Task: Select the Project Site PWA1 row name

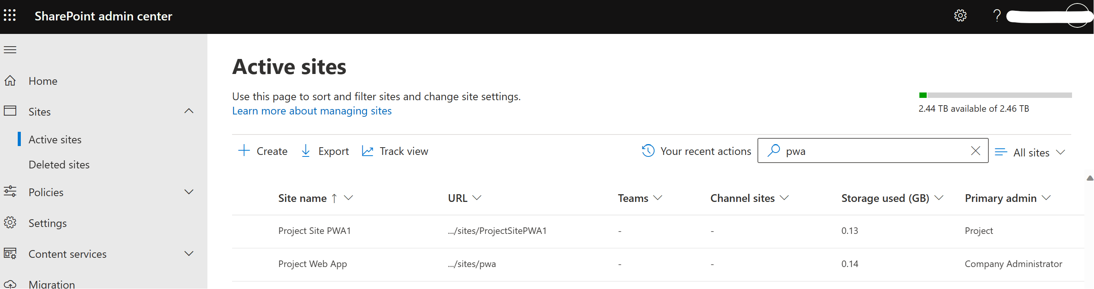Action: [315, 230]
